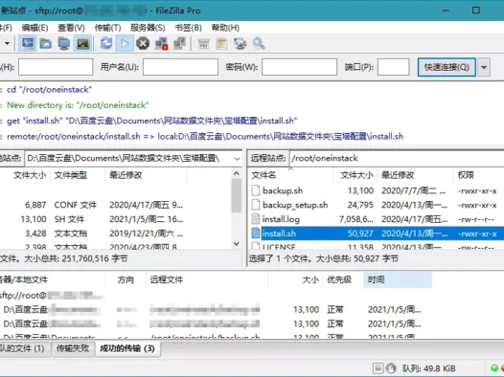The width and height of the screenshot is (504, 377).
Task: Sort the queue by 远程文件 column
Action: point(207,279)
